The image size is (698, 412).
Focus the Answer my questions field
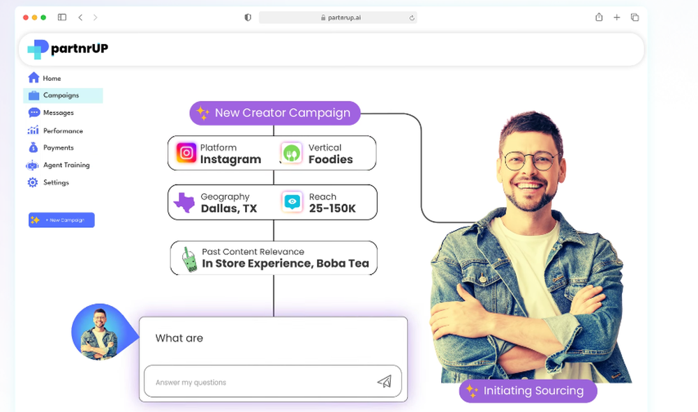[x=272, y=381]
